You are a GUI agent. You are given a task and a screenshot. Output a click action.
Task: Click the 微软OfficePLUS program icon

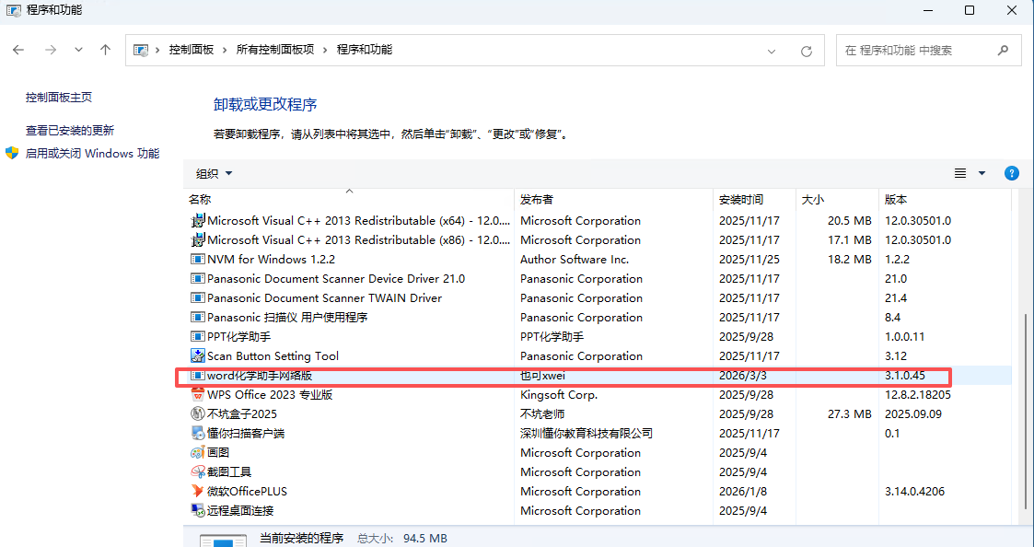pos(197,492)
